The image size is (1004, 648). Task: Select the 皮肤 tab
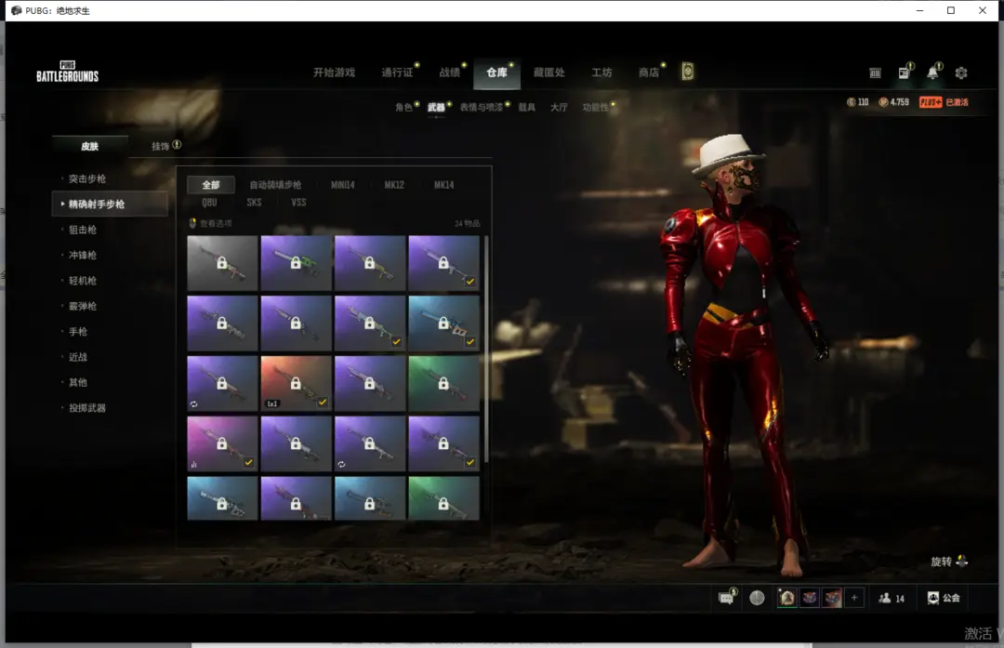89,146
